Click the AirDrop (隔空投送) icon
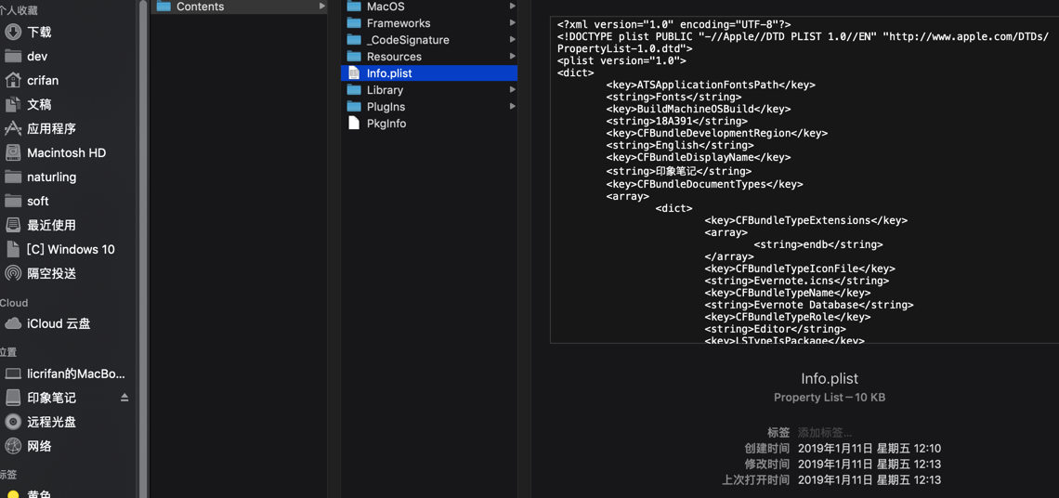This screenshot has width=1059, height=498. pyautogui.click(x=13, y=273)
